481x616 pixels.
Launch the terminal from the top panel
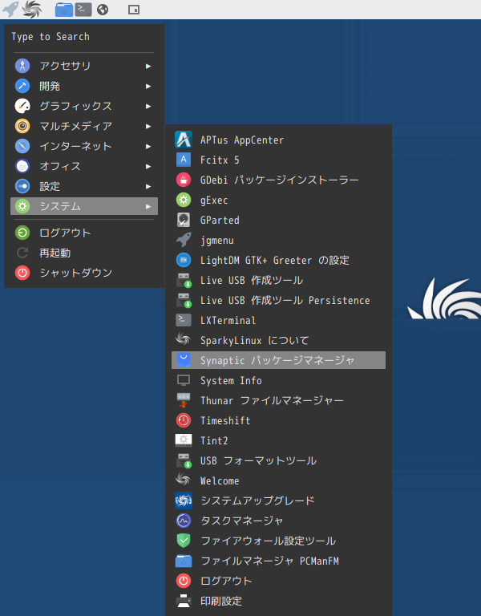pos(83,10)
